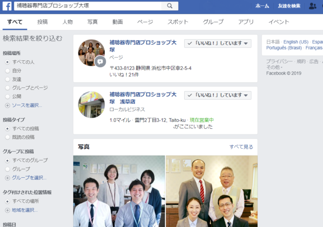Open 浅草店 storefront profile picture
The width and height of the screenshot is (323, 227).
coord(91,105)
